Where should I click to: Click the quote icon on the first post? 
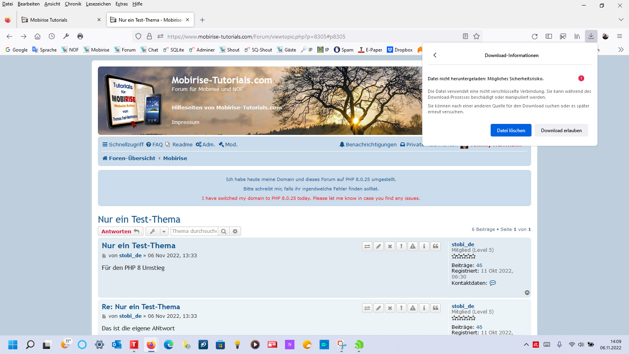(436, 246)
